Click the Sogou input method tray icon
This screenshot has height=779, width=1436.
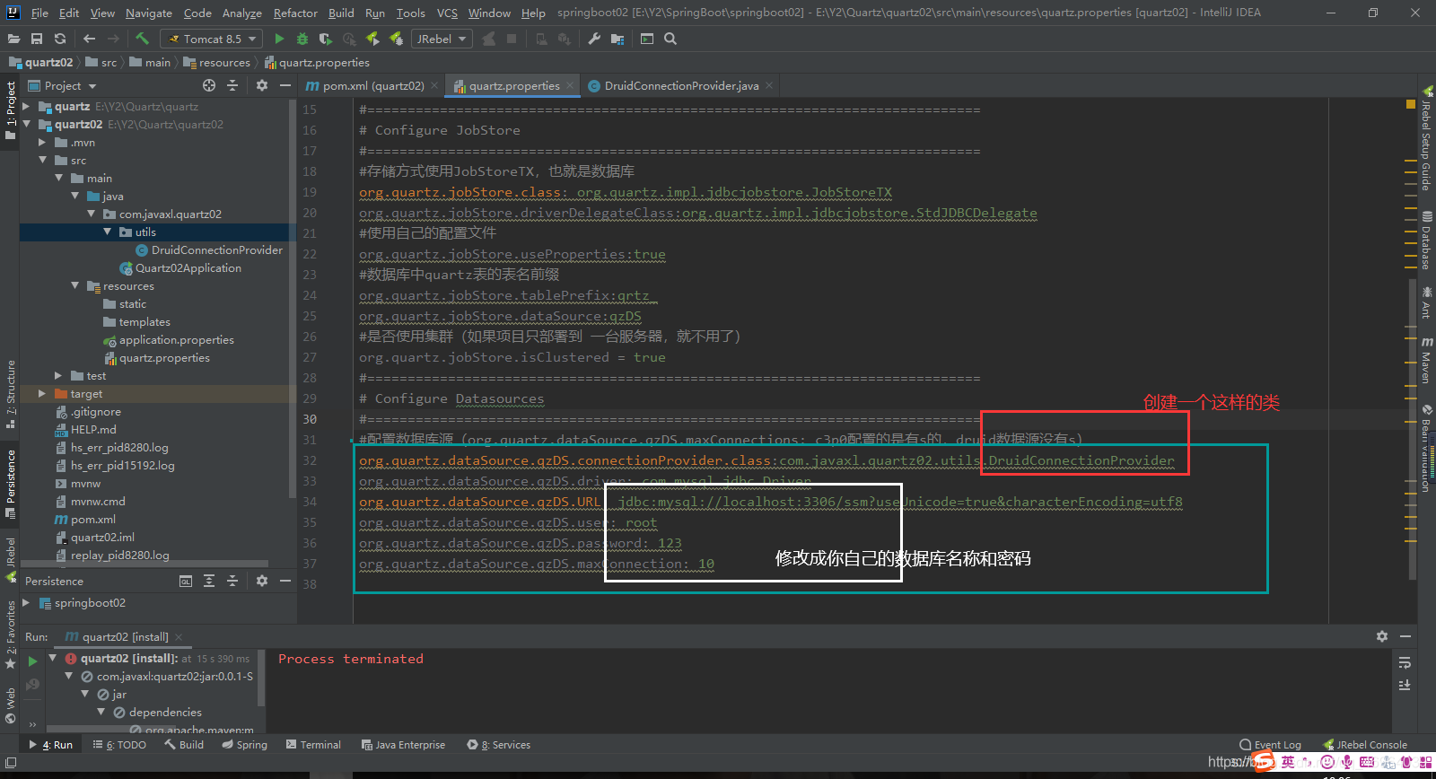click(x=1265, y=762)
